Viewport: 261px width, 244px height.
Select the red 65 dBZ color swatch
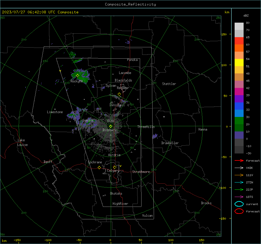(239, 41)
